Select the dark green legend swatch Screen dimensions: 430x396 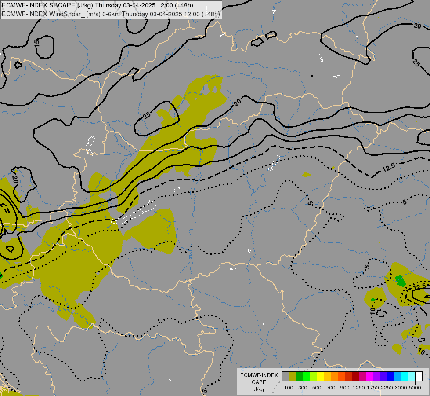click(x=299, y=377)
